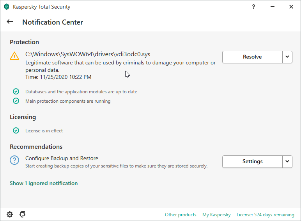Click License: 524 days remaining link

click(x=265, y=215)
